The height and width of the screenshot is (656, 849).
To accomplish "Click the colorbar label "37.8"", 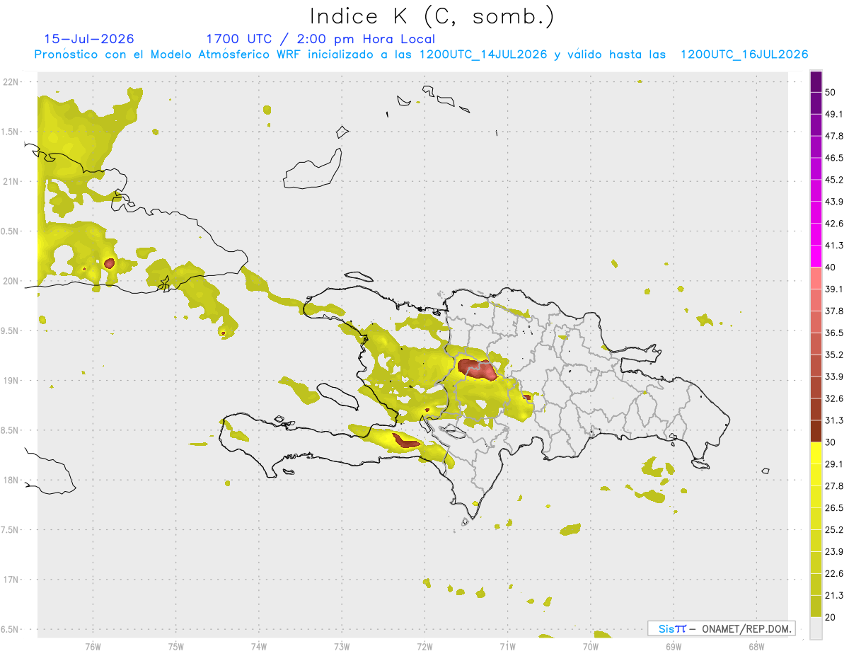I will pyautogui.click(x=835, y=311).
